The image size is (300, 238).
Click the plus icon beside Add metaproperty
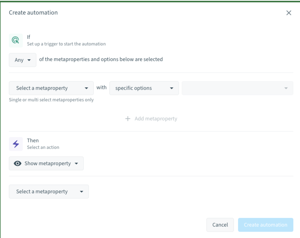point(128,119)
